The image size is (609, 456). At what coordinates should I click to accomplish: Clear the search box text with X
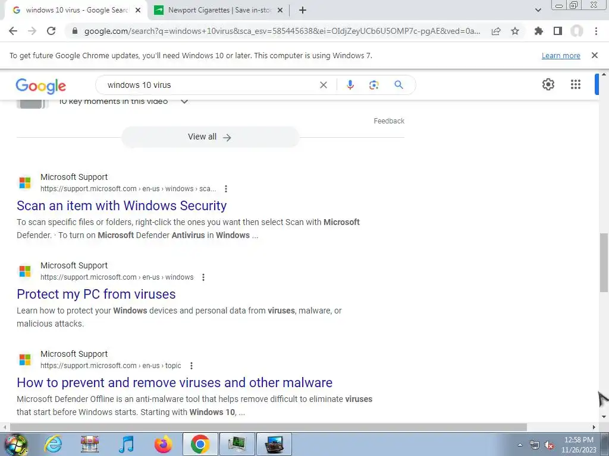[x=323, y=85]
